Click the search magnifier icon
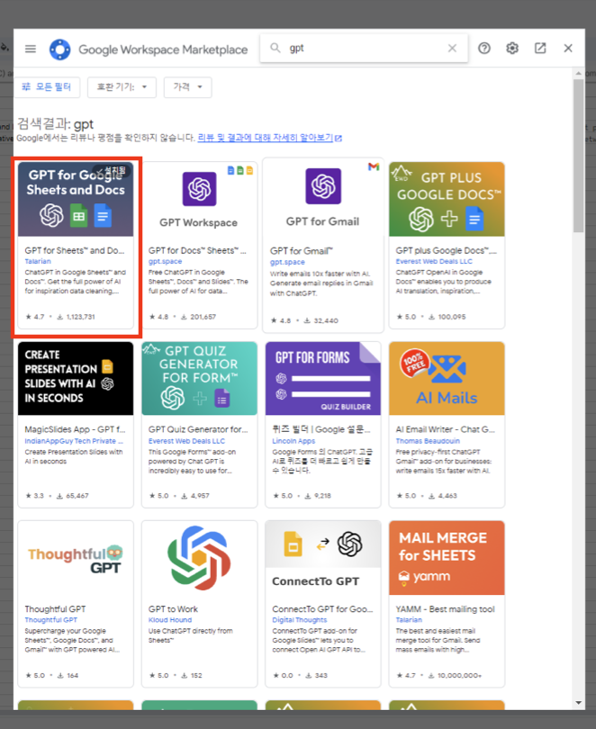Viewport: 596px width, 729px height. (275, 48)
